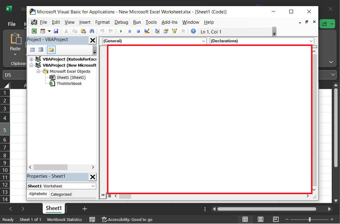Select Sheet1 (Sheet1) in project tree
This screenshot has height=224, width=340.
click(x=71, y=77)
